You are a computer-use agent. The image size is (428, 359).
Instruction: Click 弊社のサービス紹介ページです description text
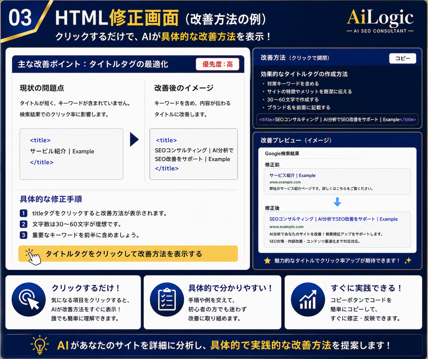(321, 189)
